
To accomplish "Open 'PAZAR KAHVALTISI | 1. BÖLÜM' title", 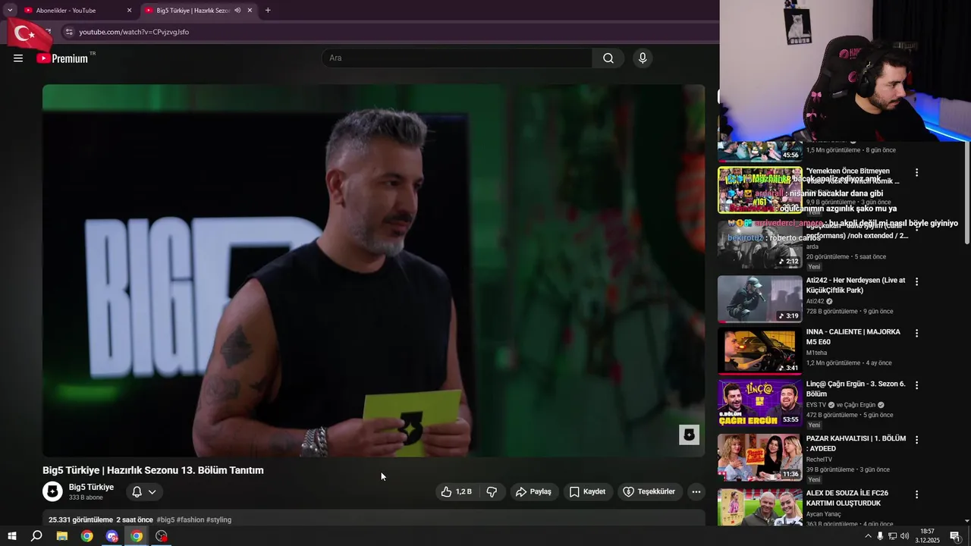I will (x=856, y=444).
